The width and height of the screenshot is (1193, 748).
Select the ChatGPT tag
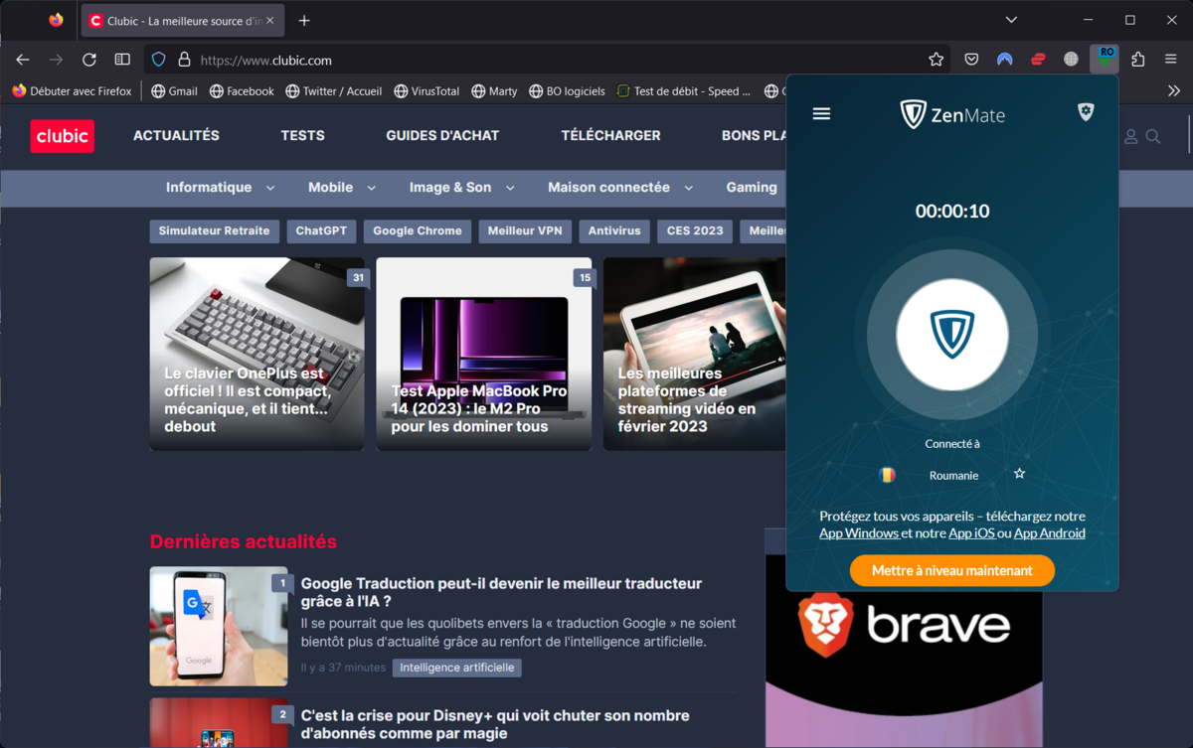pyautogui.click(x=321, y=230)
